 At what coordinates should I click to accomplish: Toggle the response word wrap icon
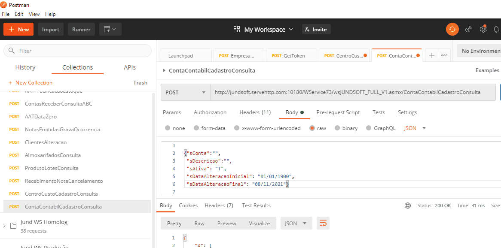click(323, 223)
